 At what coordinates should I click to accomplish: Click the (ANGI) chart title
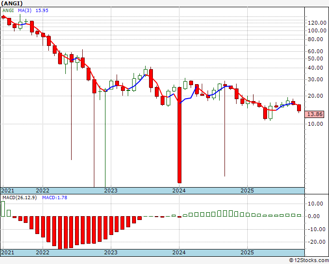click(x=12, y=3)
